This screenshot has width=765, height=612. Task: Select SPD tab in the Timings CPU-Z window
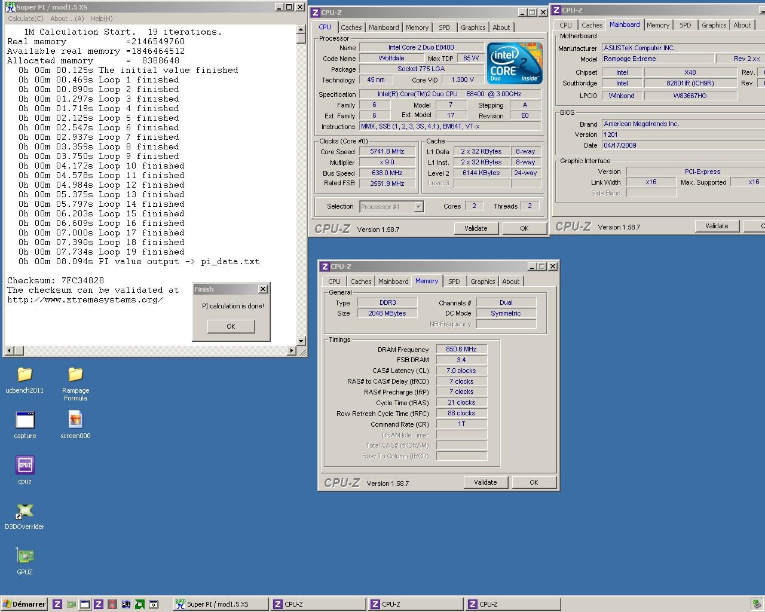pos(454,281)
